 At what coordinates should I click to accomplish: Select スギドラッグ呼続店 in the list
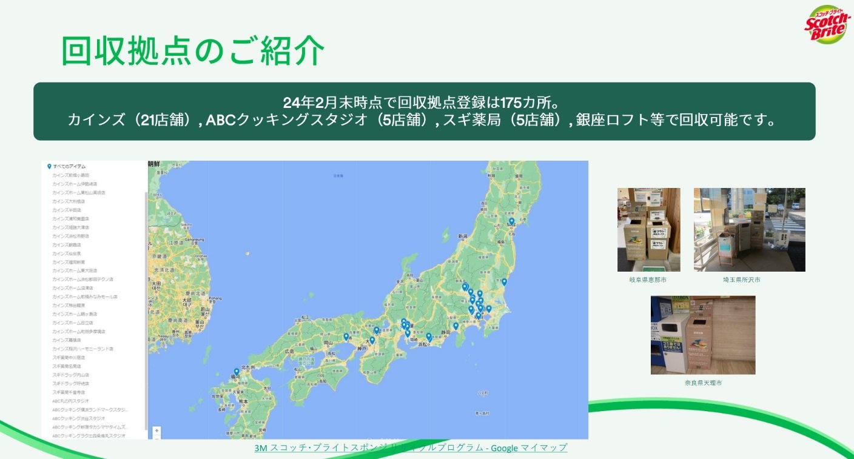(70, 383)
